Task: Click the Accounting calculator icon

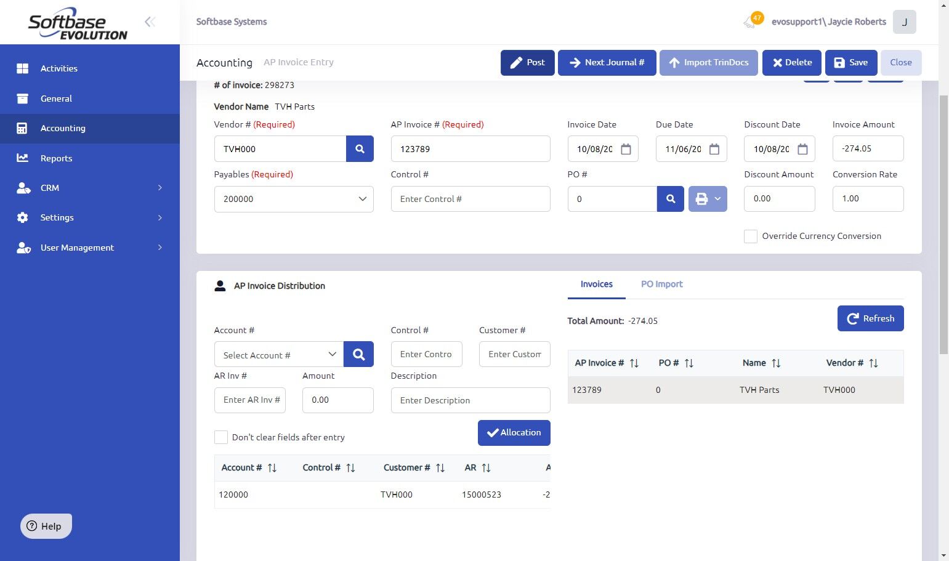Action: [x=22, y=128]
